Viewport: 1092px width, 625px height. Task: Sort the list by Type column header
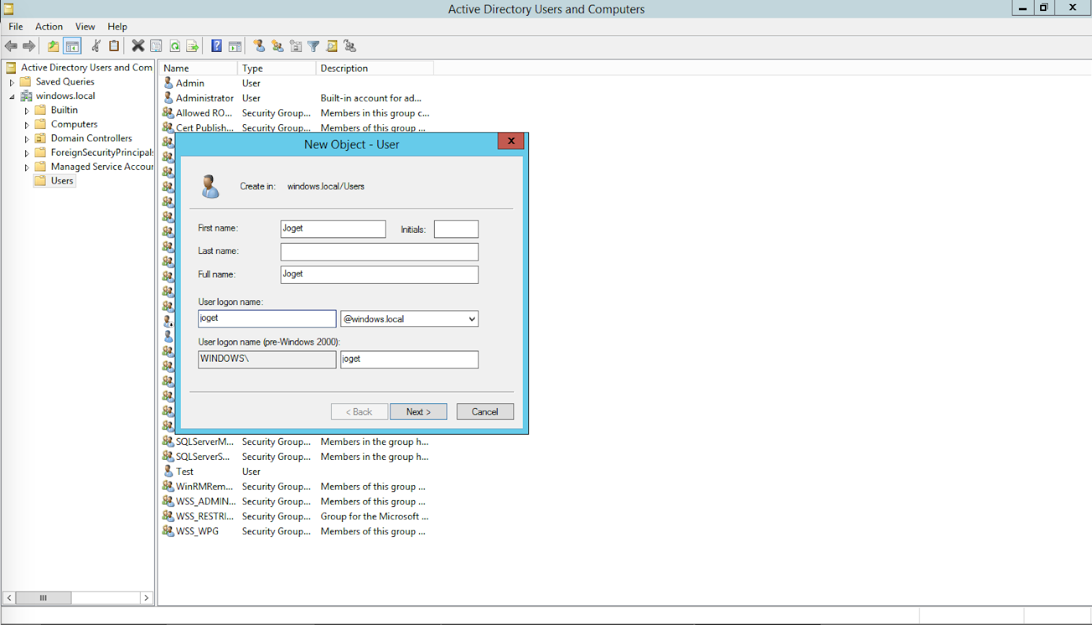(276, 68)
